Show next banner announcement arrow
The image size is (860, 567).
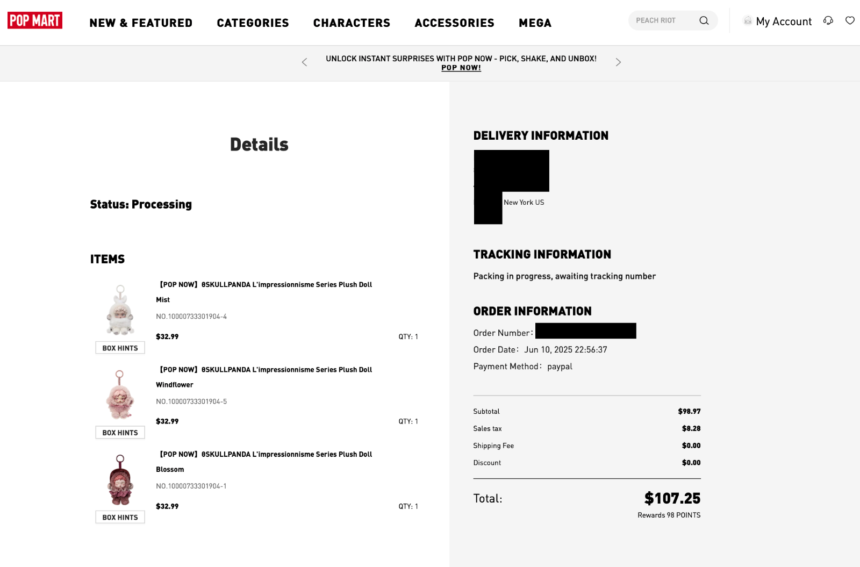point(618,62)
